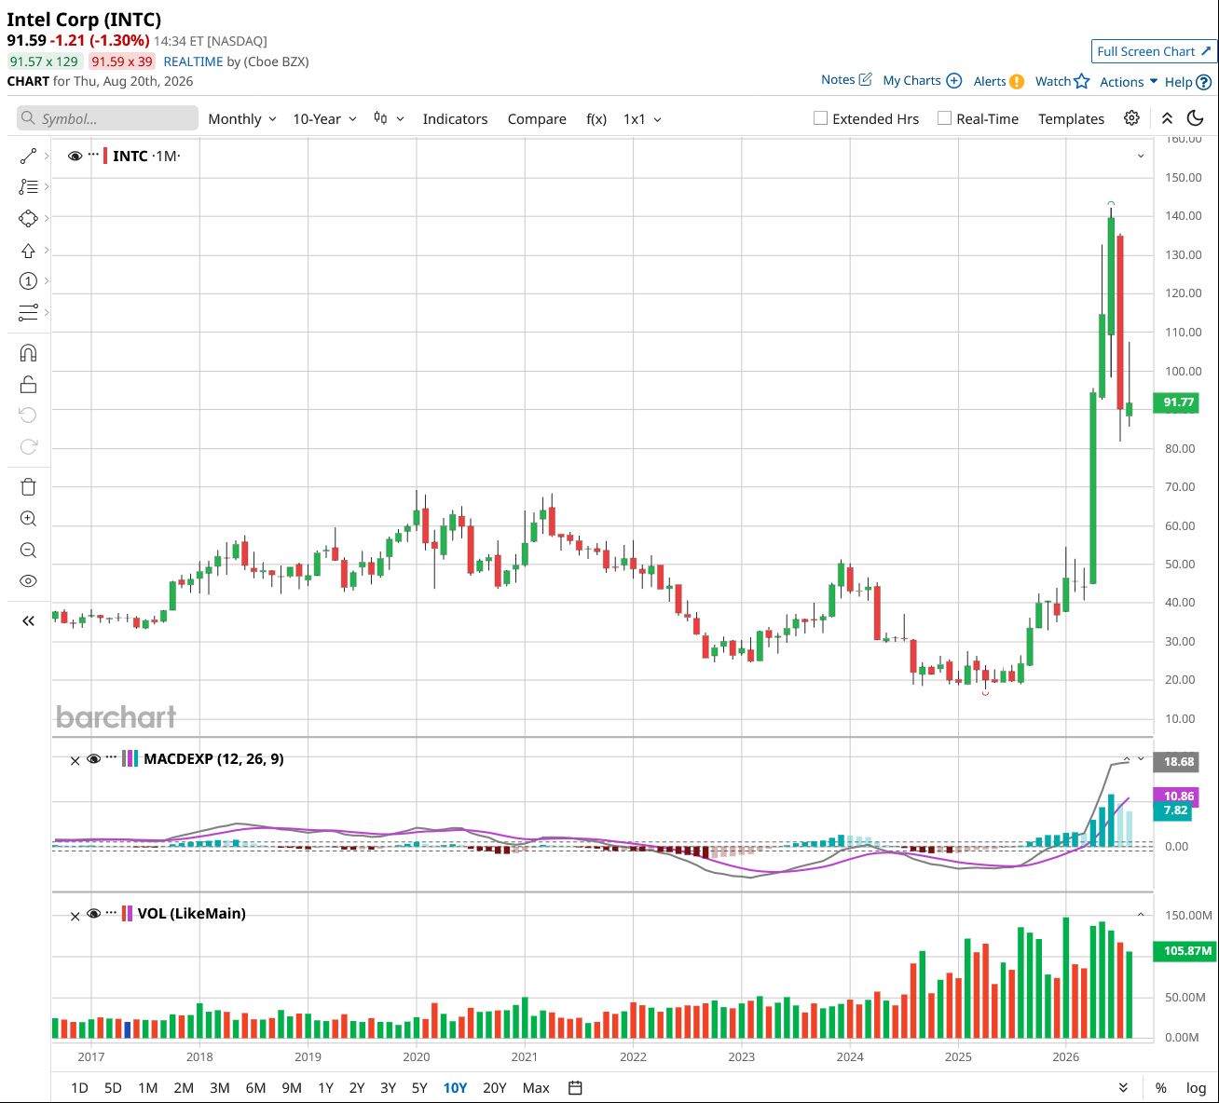Select the 1D range
1219x1103 pixels.
pyautogui.click(x=79, y=1087)
